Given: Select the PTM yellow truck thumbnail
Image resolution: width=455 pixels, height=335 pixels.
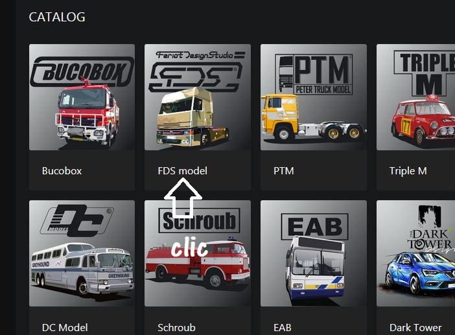Looking at the screenshot, I should tap(314, 97).
